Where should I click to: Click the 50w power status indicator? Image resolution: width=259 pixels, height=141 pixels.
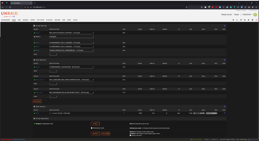click(x=200, y=139)
